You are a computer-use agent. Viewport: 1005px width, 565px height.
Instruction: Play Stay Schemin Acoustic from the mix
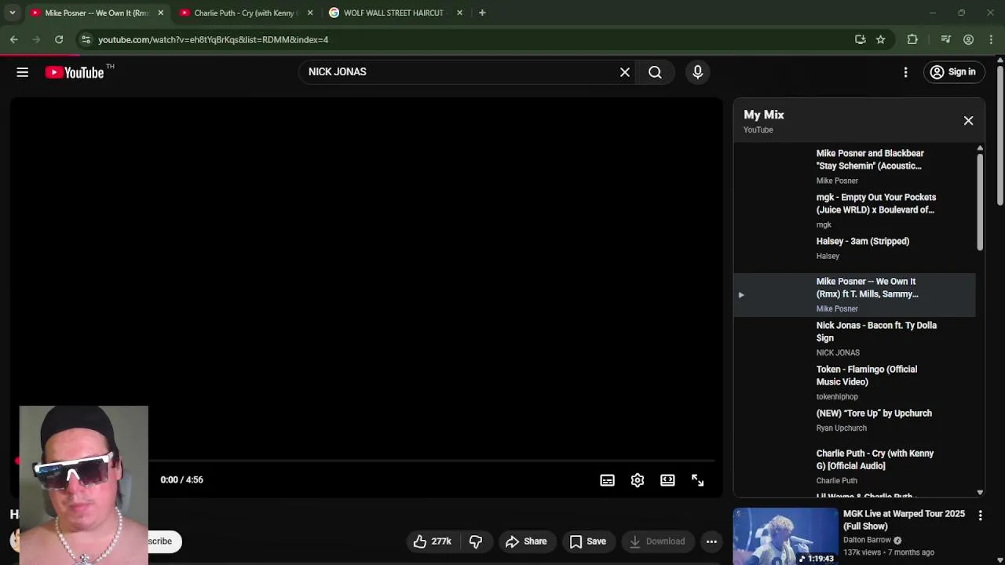pyautogui.click(x=854, y=166)
